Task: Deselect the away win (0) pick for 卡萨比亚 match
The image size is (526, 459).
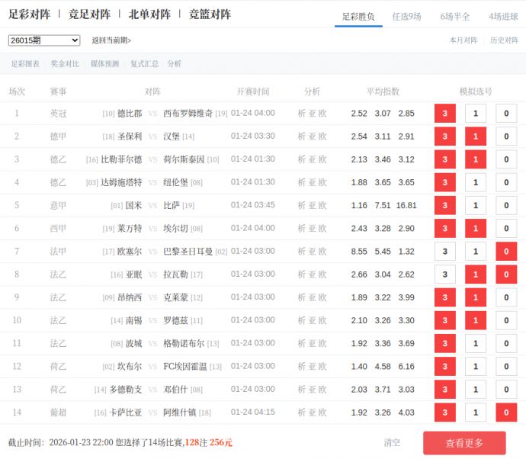Action: (x=506, y=412)
